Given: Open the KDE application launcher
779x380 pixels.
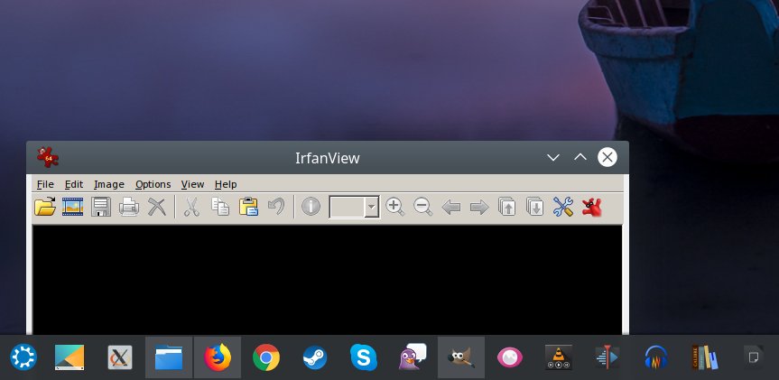Looking at the screenshot, I should 23,357.
